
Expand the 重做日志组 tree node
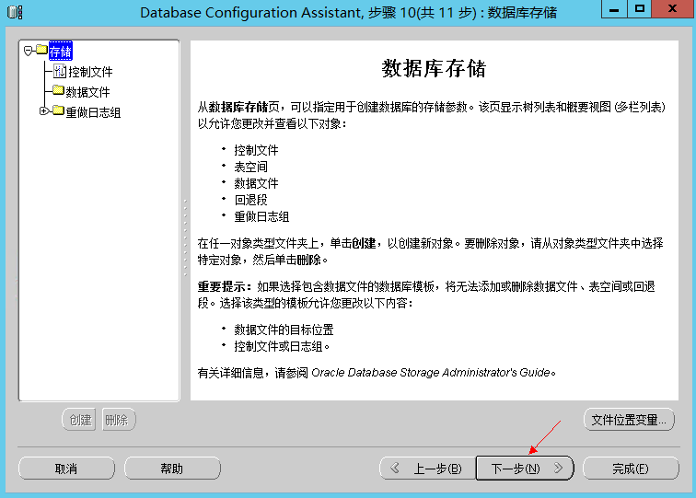tap(43, 111)
